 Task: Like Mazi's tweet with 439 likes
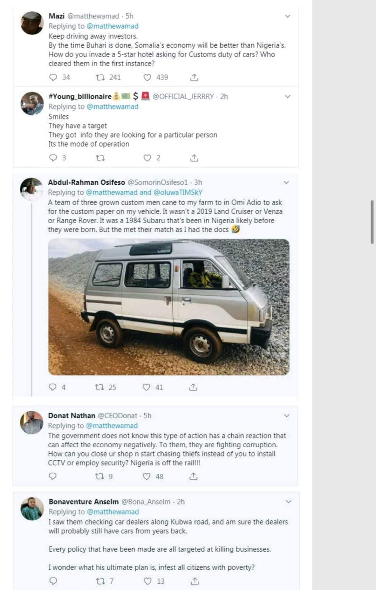pos(147,78)
